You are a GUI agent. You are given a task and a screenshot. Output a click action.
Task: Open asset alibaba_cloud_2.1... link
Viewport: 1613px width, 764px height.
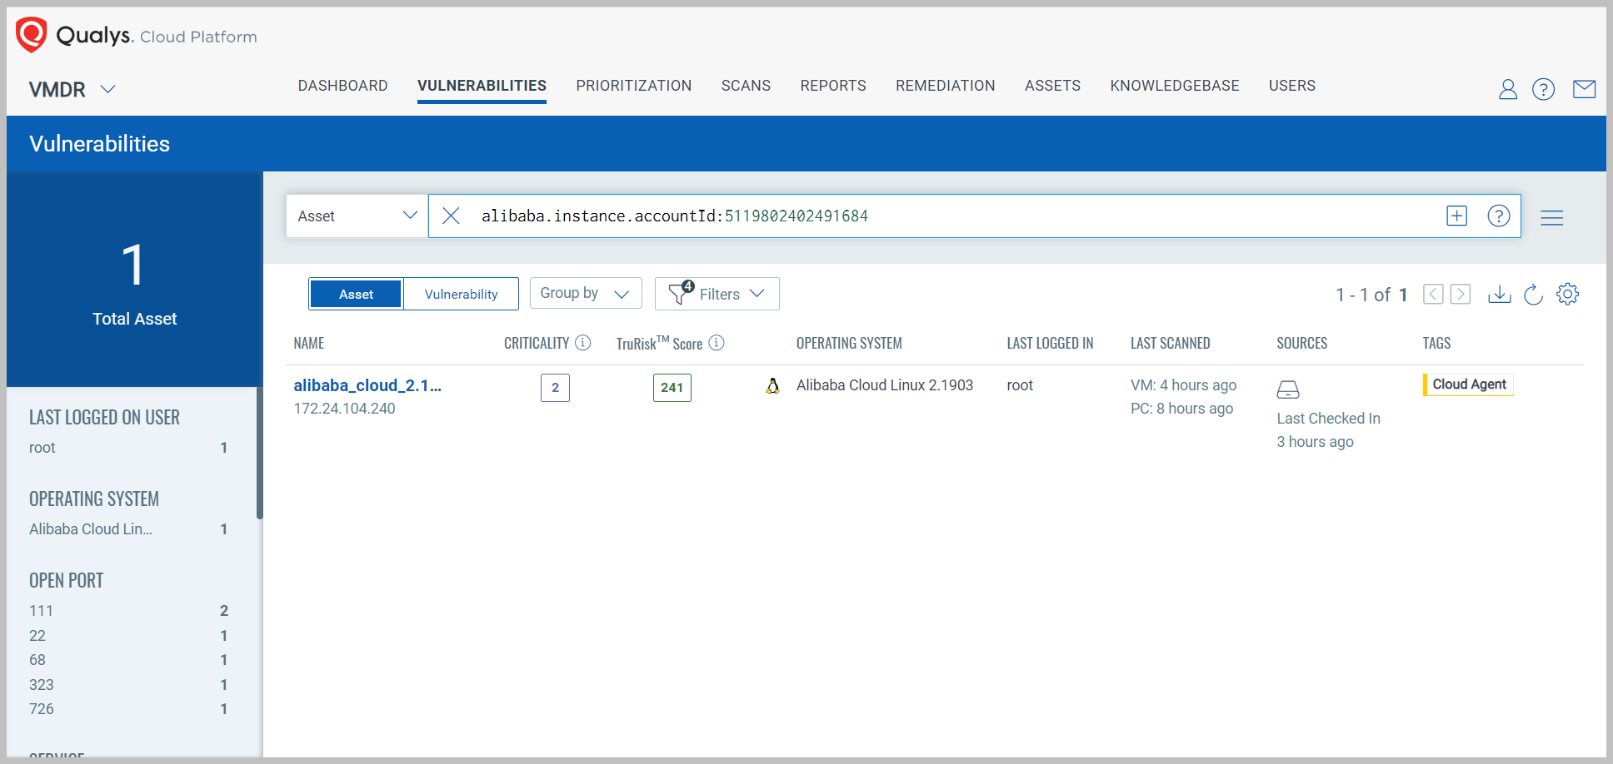[367, 385]
